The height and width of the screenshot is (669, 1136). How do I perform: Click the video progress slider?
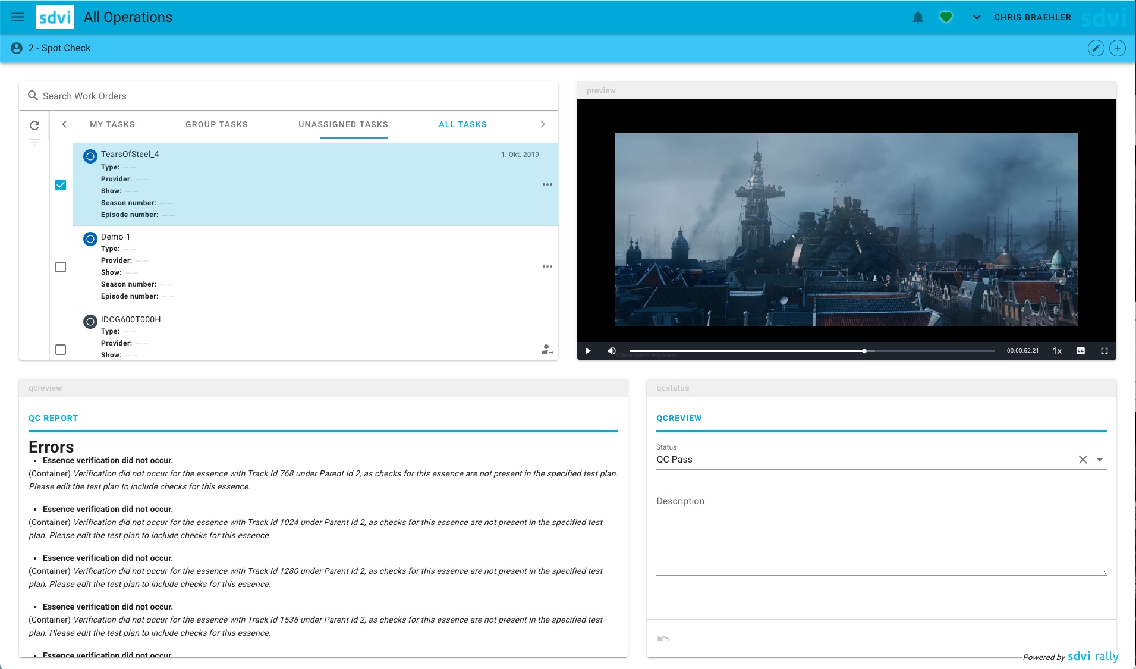pyautogui.click(x=811, y=351)
